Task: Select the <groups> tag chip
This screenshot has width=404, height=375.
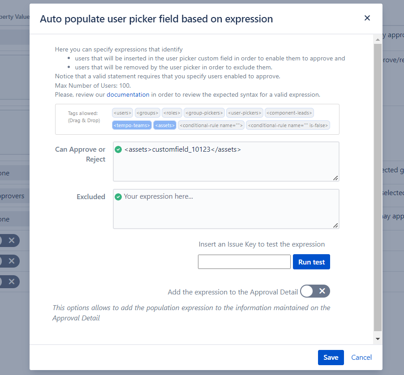Action: 147,113
